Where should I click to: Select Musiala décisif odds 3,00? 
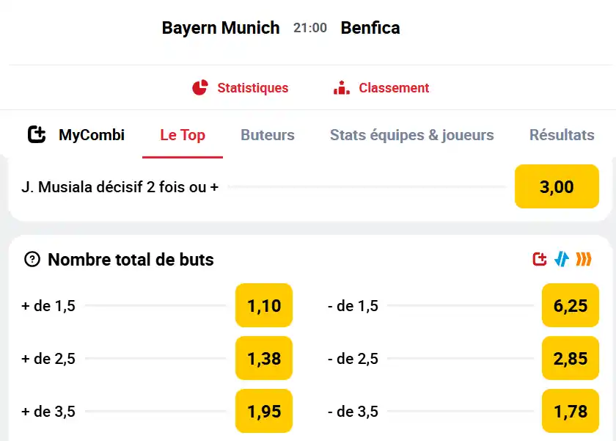tap(557, 186)
